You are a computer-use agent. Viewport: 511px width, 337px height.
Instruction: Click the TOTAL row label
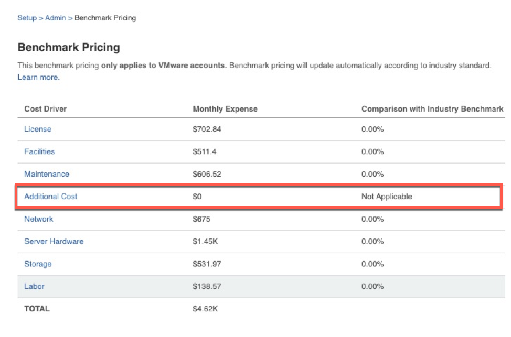click(x=37, y=309)
